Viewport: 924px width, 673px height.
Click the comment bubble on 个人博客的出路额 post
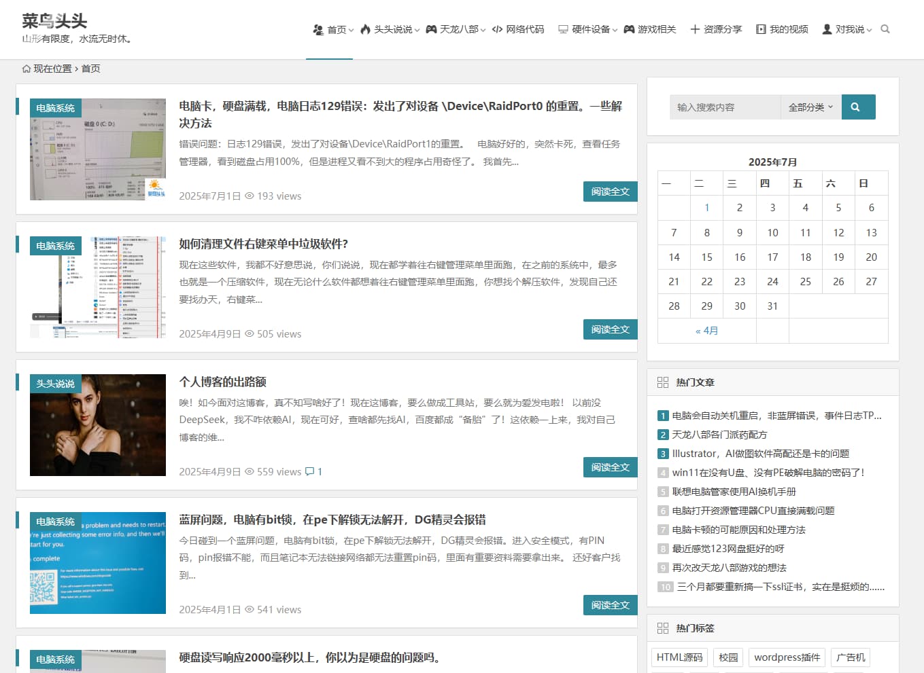click(x=310, y=471)
